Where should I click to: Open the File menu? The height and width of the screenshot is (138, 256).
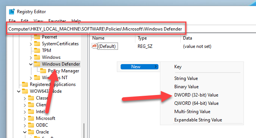coord(12,21)
